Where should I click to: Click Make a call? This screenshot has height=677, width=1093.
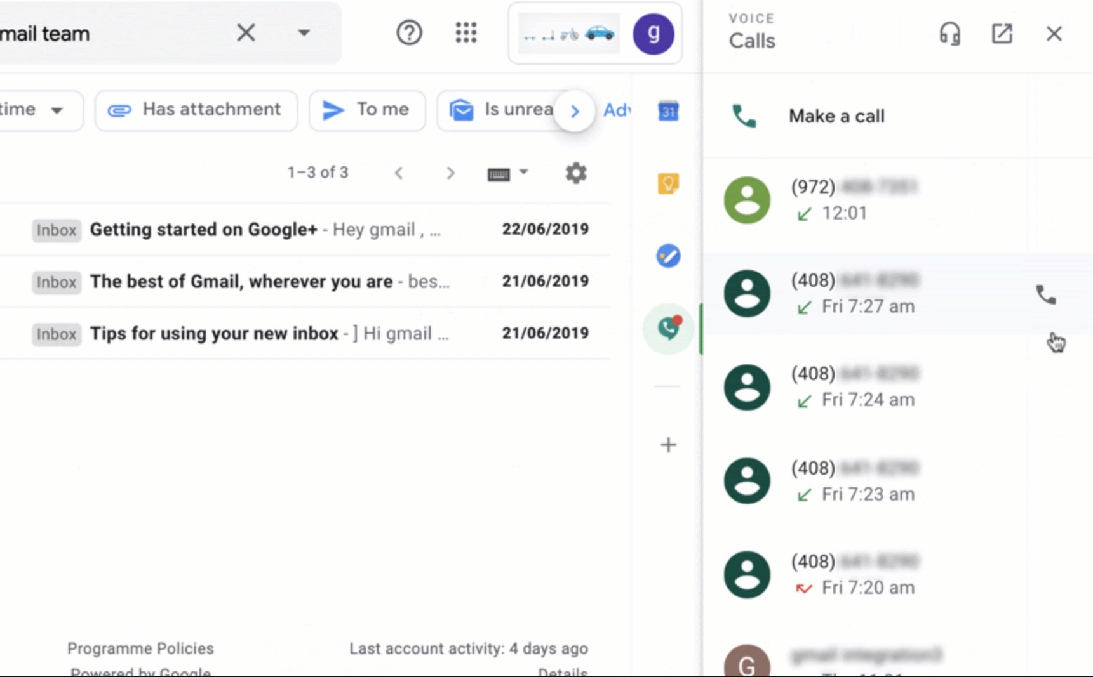pos(898,116)
